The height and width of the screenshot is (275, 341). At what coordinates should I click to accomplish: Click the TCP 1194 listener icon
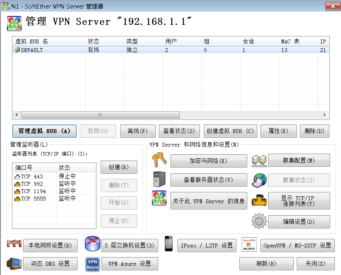pyautogui.click(x=17, y=191)
